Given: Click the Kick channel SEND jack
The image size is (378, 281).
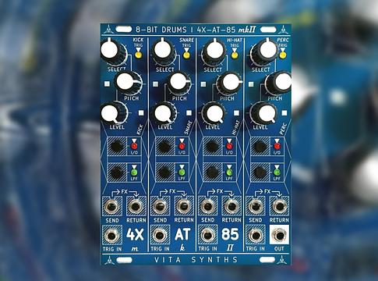Looking at the screenshot, I should pos(112,206).
